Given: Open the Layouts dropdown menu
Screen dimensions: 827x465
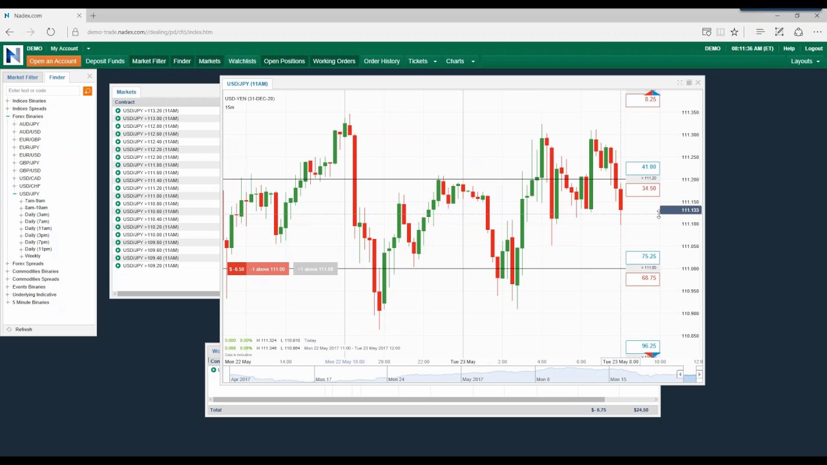Looking at the screenshot, I should 806,61.
